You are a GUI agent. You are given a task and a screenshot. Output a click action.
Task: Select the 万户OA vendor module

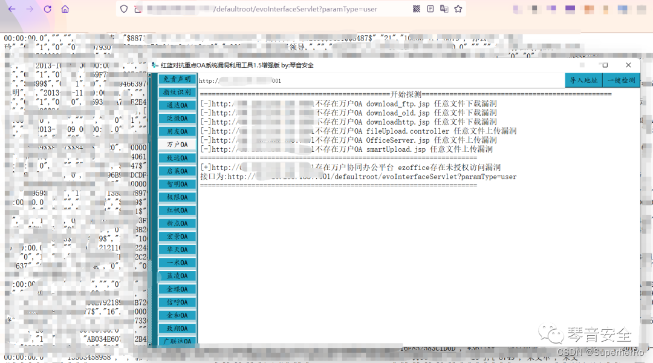click(177, 144)
